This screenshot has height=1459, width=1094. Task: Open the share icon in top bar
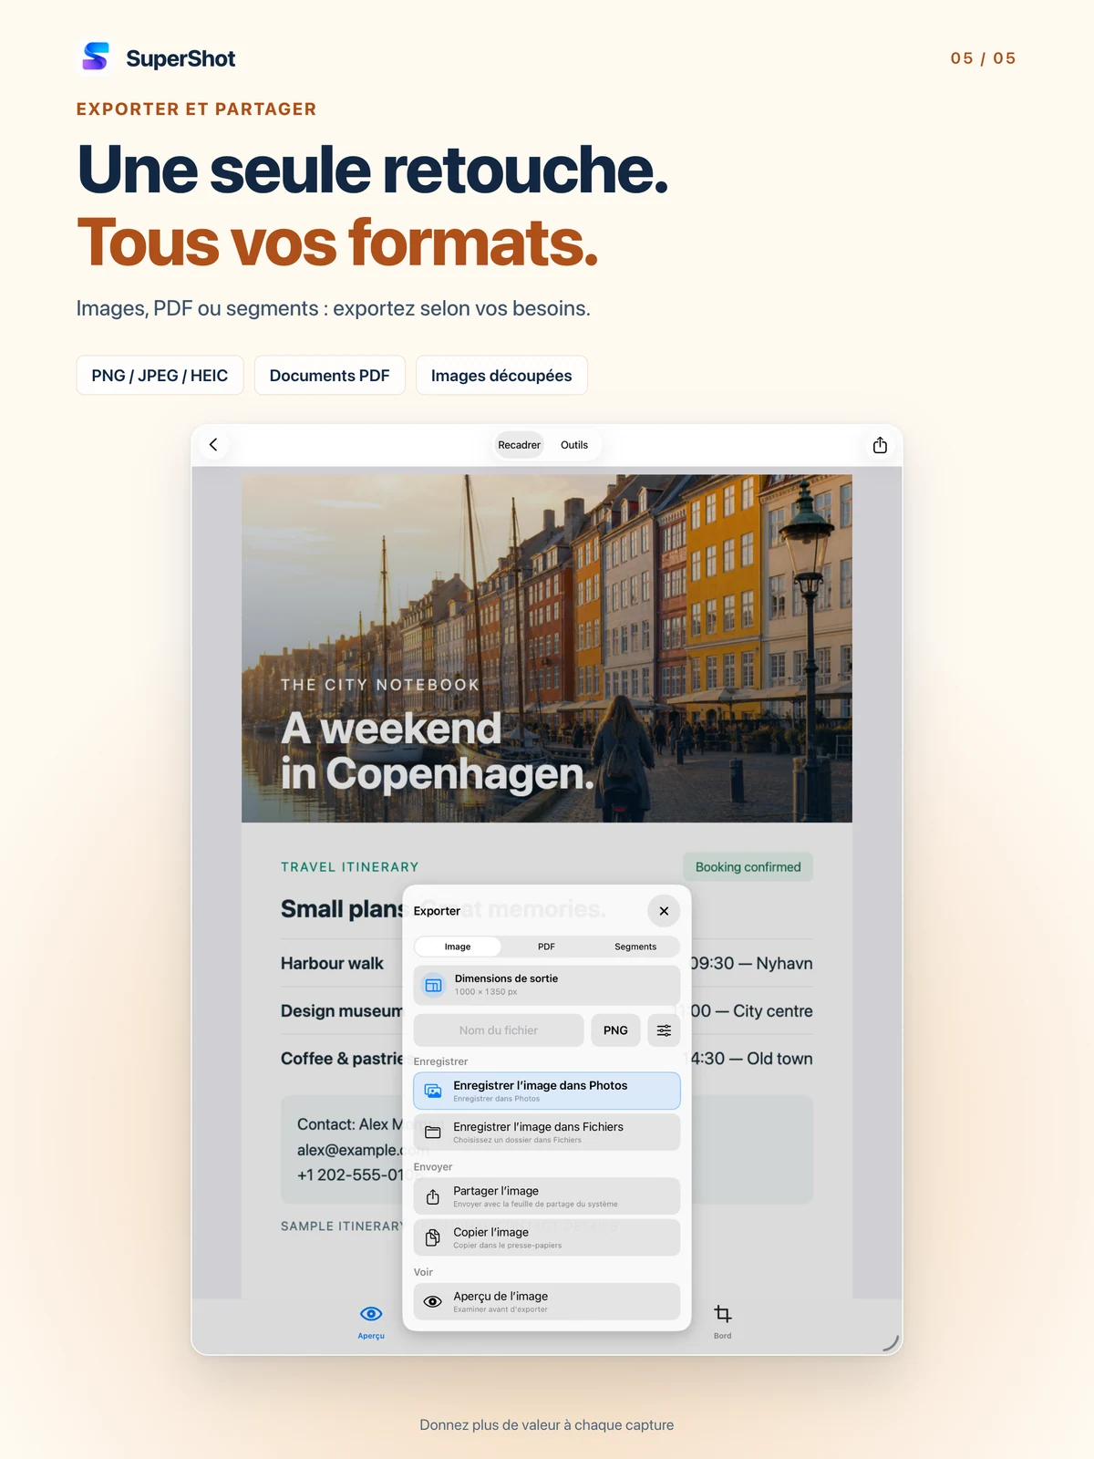pyautogui.click(x=880, y=445)
